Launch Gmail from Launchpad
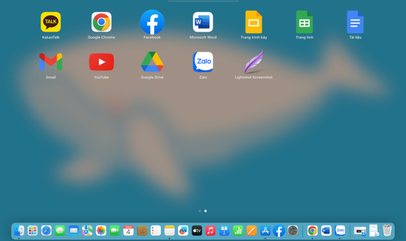 [x=51, y=62]
